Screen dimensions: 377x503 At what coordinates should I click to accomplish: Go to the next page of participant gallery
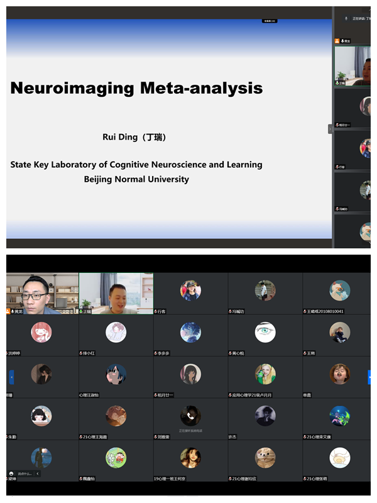[x=370, y=377]
